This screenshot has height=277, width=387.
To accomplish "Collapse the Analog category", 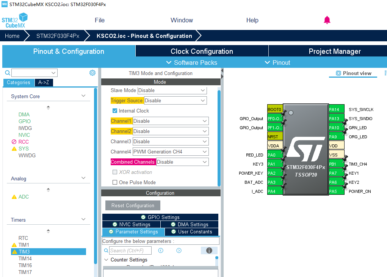I will (83, 178).
